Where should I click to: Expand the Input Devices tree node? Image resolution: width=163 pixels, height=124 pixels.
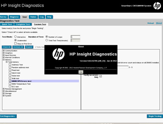4,55
